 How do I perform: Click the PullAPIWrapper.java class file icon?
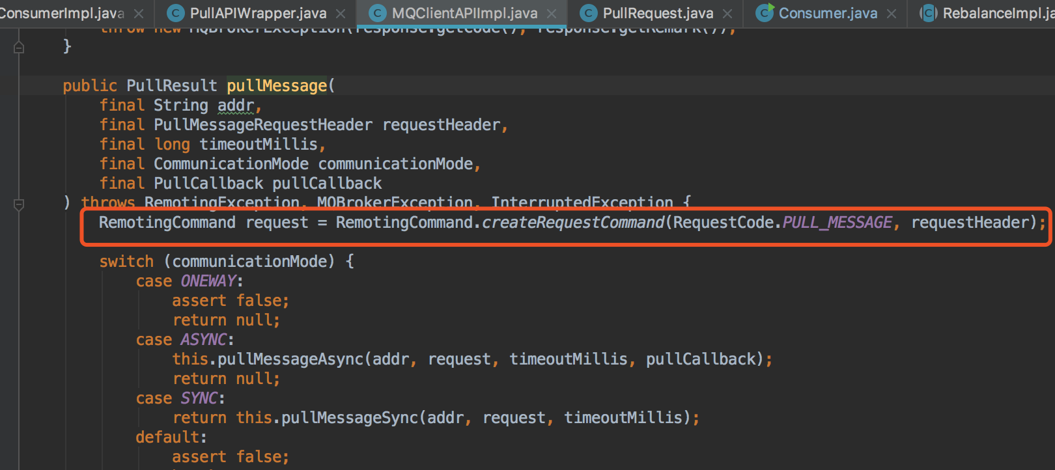(175, 13)
